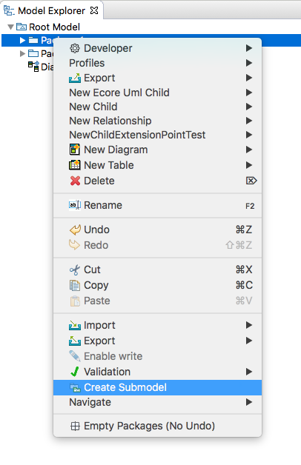Choose New Relationship from context menu
The width and height of the screenshot is (301, 465).
157,121
